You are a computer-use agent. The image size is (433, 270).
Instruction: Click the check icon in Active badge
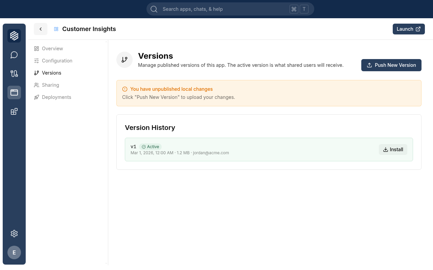click(x=144, y=147)
